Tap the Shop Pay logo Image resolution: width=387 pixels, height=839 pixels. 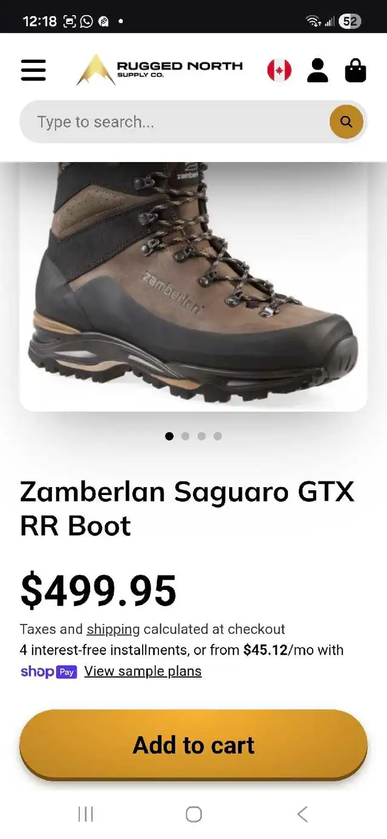point(48,672)
